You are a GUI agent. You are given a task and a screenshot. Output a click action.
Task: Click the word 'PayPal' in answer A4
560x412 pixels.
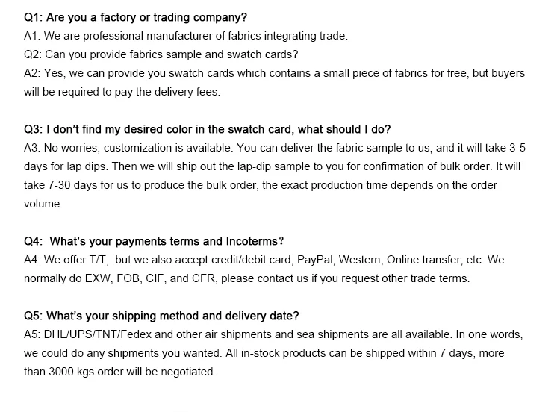(315, 260)
